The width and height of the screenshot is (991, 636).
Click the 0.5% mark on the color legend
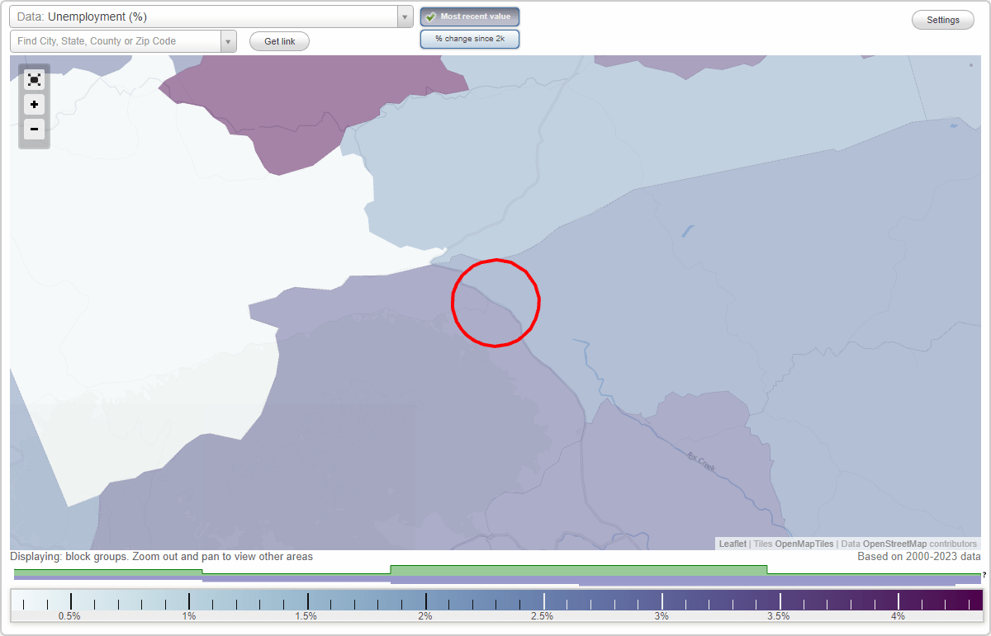pos(69,616)
